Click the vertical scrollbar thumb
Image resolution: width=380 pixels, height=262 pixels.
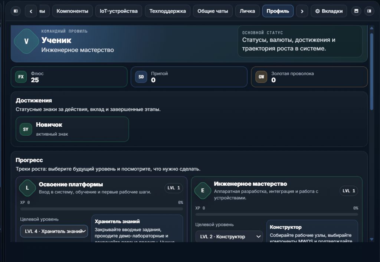[371, 72]
